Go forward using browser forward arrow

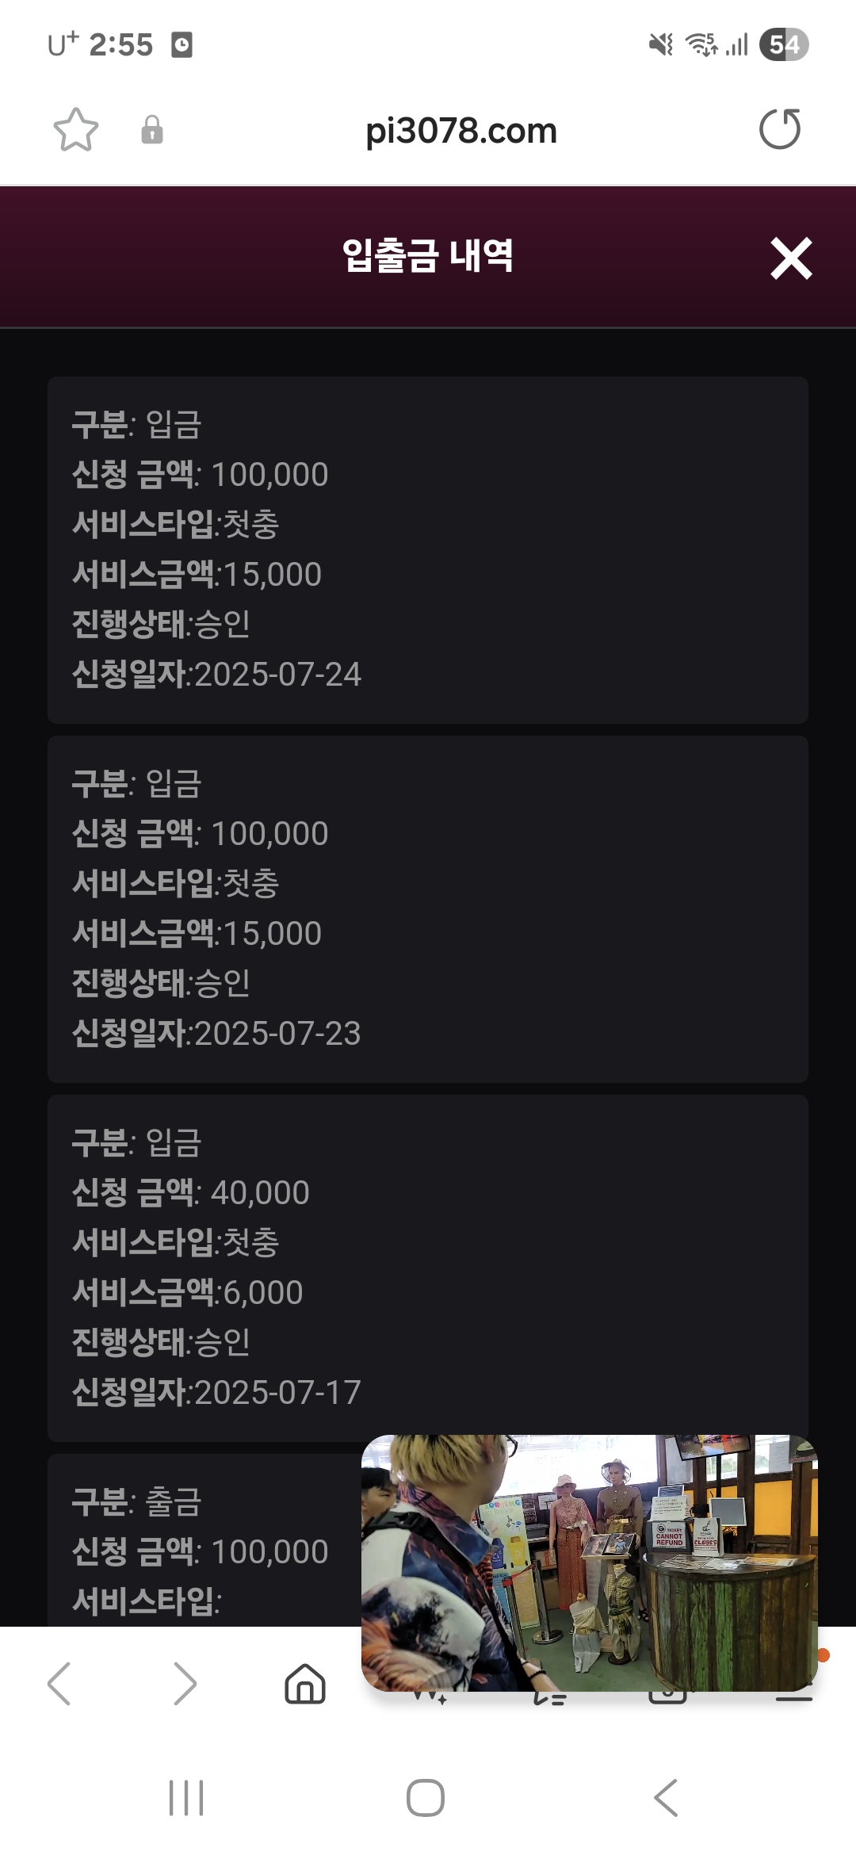(184, 1684)
